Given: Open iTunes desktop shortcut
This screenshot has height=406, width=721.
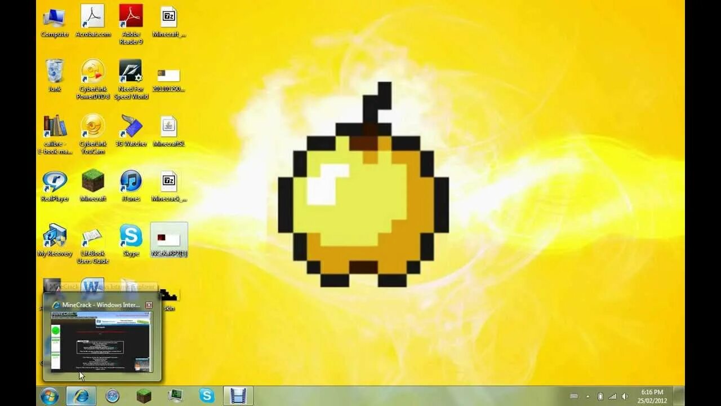Looking at the screenshot, I should (x=131, y=186).
